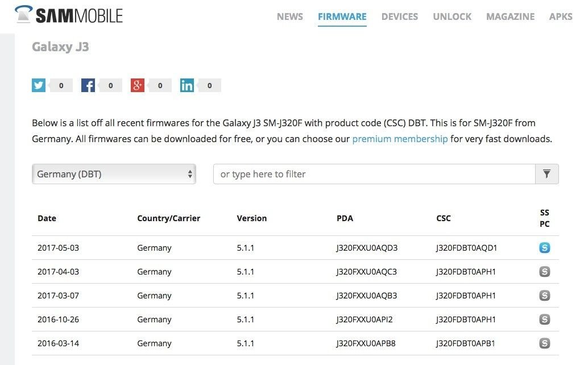This screenshot has width=580, height=365.
Task: Click the date 2017-03-07
Action: point(58,296)
